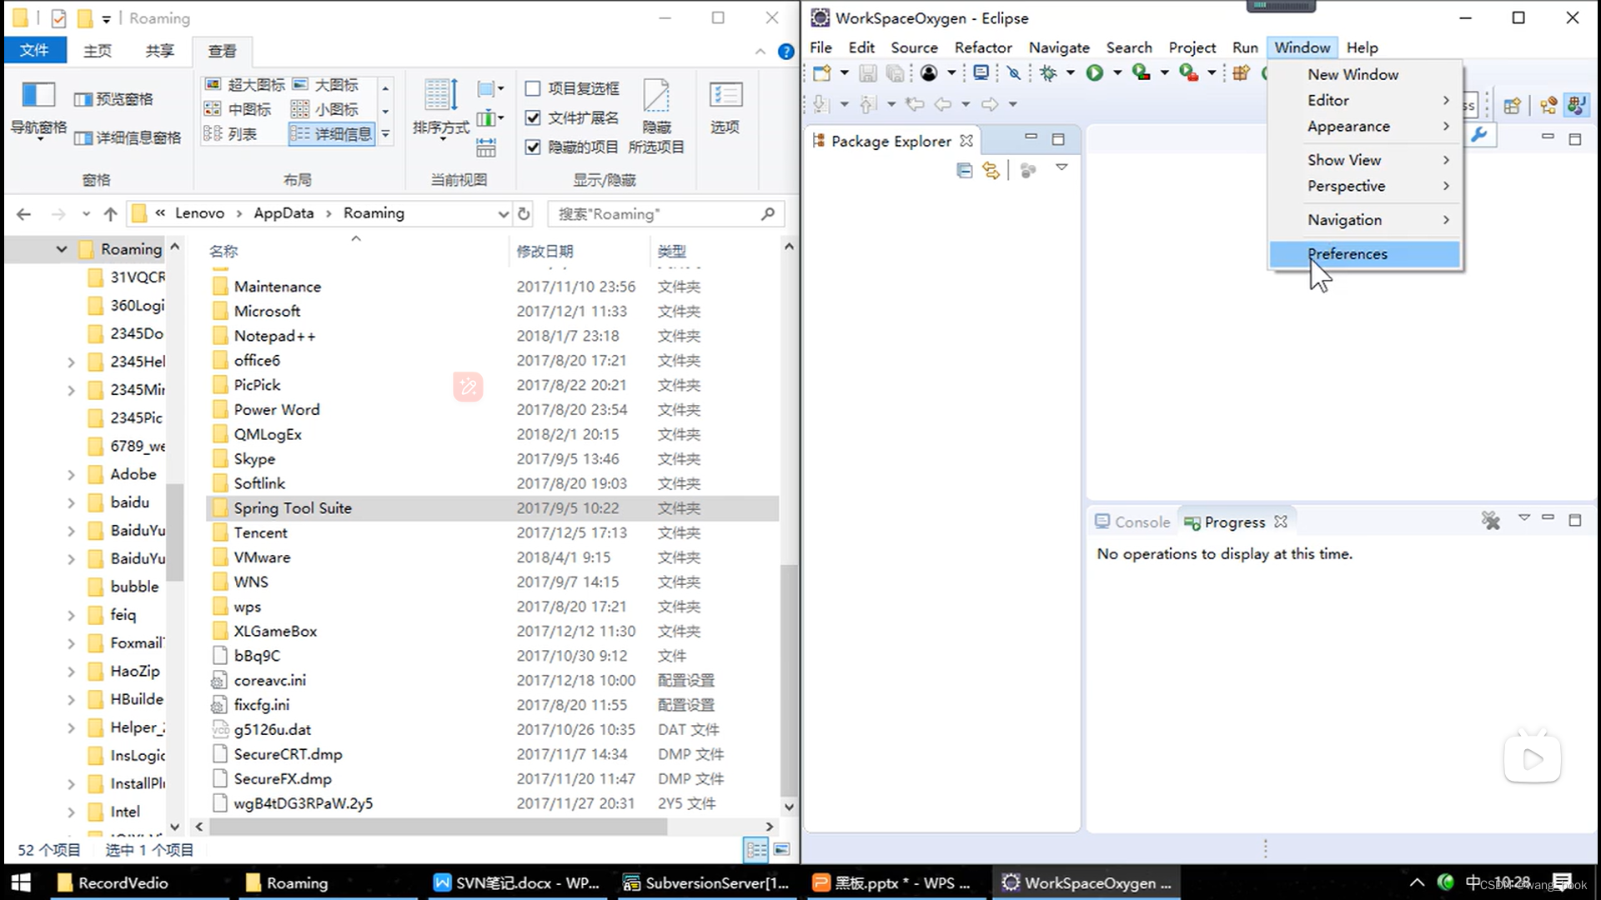Open the Package Explorer view menu arrow
The image size is (1601, 900).
pos(1061,167)
